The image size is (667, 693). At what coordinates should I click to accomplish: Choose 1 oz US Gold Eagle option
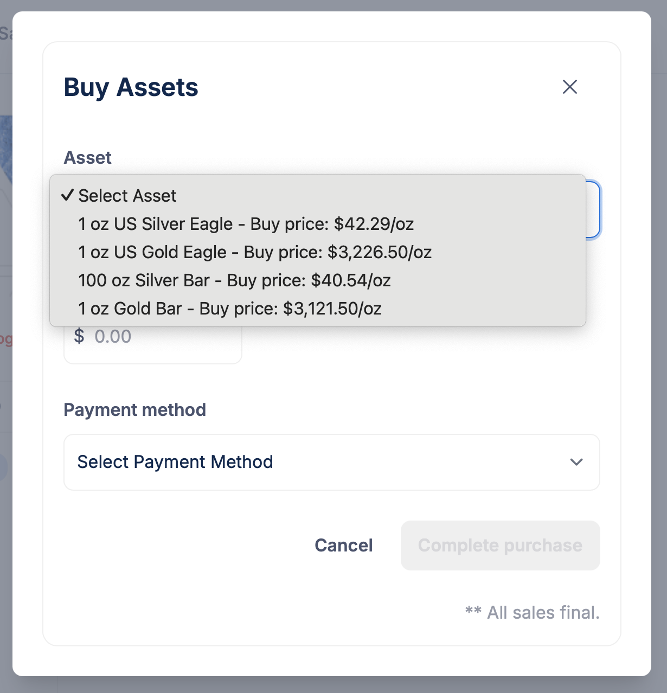pyautogui.click(x=317, y=252)
